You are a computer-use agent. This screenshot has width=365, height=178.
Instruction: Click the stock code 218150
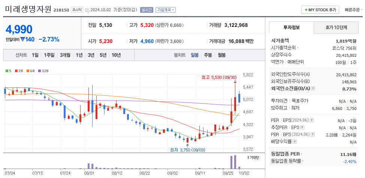(x=61, y=10)
